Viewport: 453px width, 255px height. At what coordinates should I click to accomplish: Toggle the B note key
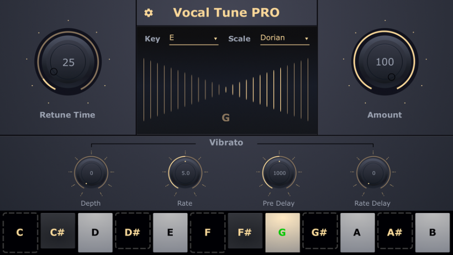coord(432,232)
